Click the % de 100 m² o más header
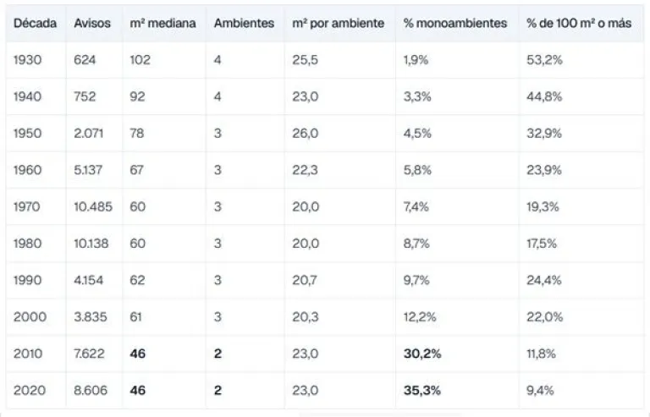This screenshot has width=650, height=417. click(x=579, y=23)
